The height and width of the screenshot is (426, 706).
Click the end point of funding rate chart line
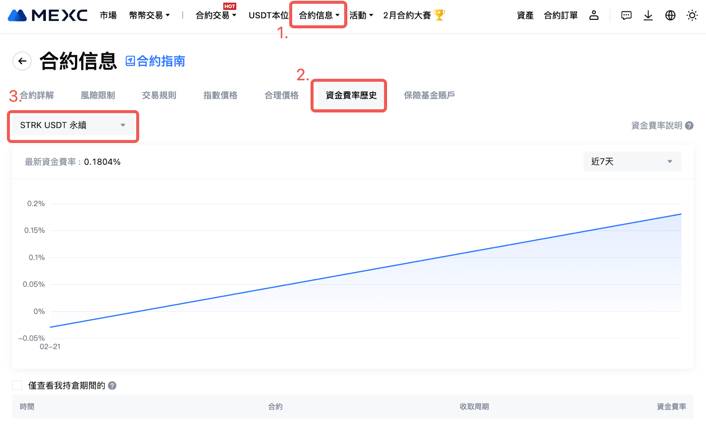pos(681,214)
